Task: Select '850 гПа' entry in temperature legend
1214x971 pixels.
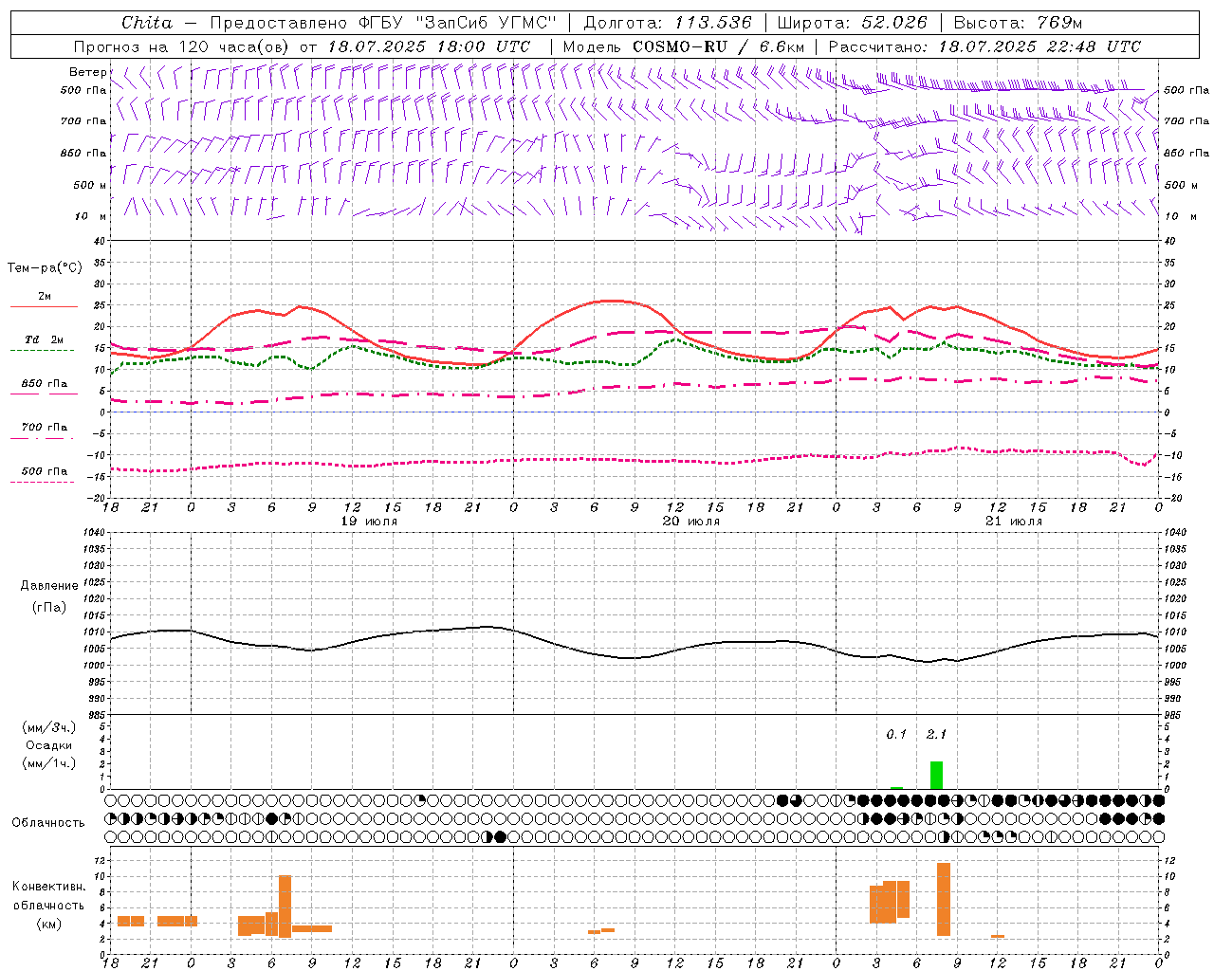Action: [x=44, y=384]
